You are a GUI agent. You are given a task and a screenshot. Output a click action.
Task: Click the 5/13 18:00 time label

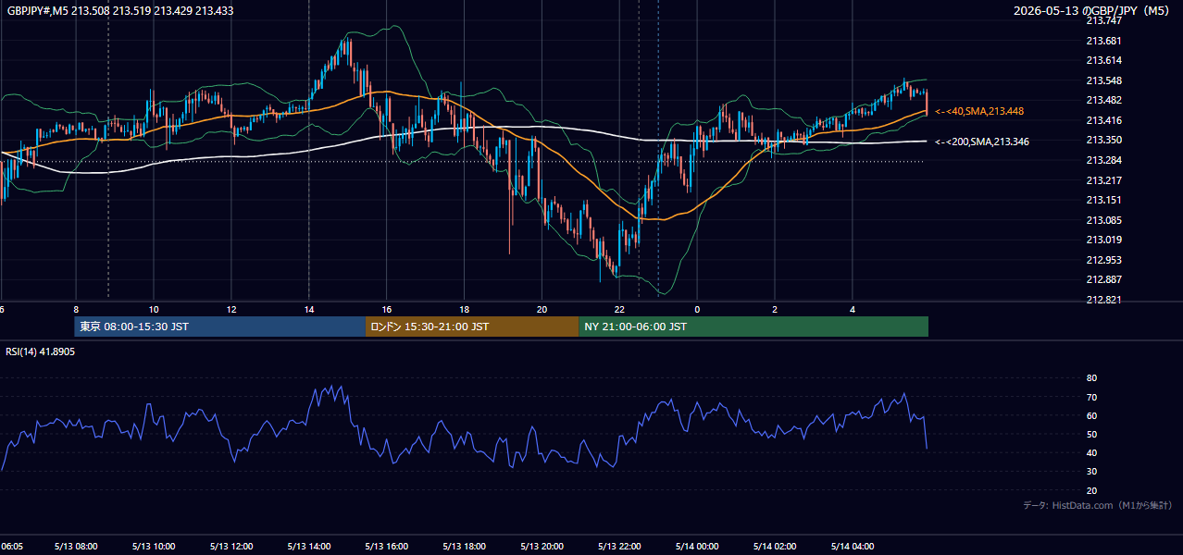coord(466,547)
